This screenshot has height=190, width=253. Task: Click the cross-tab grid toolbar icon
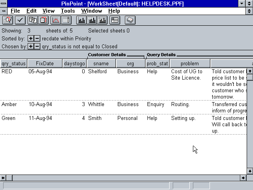(x=115, y=20)
